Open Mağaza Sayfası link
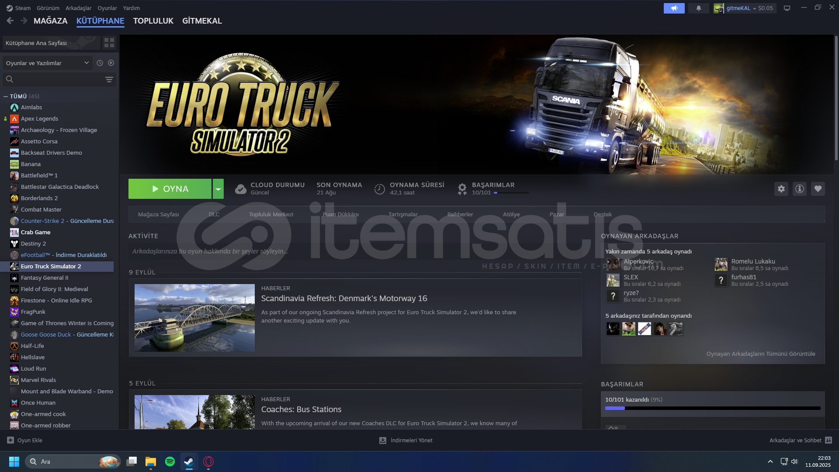This screenshot has width=839, height=472. 159,214
